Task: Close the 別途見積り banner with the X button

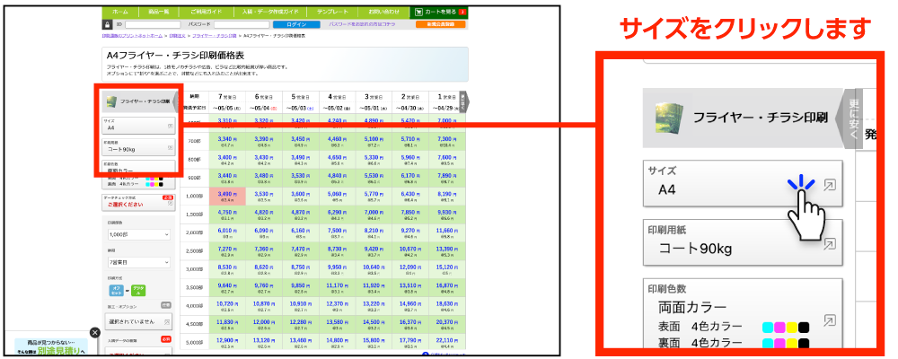Action: pos(95,333)
